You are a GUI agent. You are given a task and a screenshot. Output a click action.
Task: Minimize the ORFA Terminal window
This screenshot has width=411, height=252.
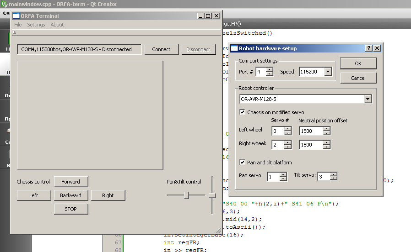click(x=201, y=16)
